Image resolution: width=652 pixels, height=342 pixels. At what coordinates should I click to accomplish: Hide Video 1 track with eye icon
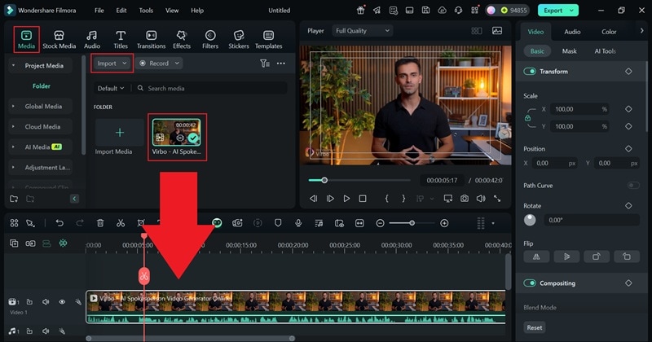[x=62, y=302]
